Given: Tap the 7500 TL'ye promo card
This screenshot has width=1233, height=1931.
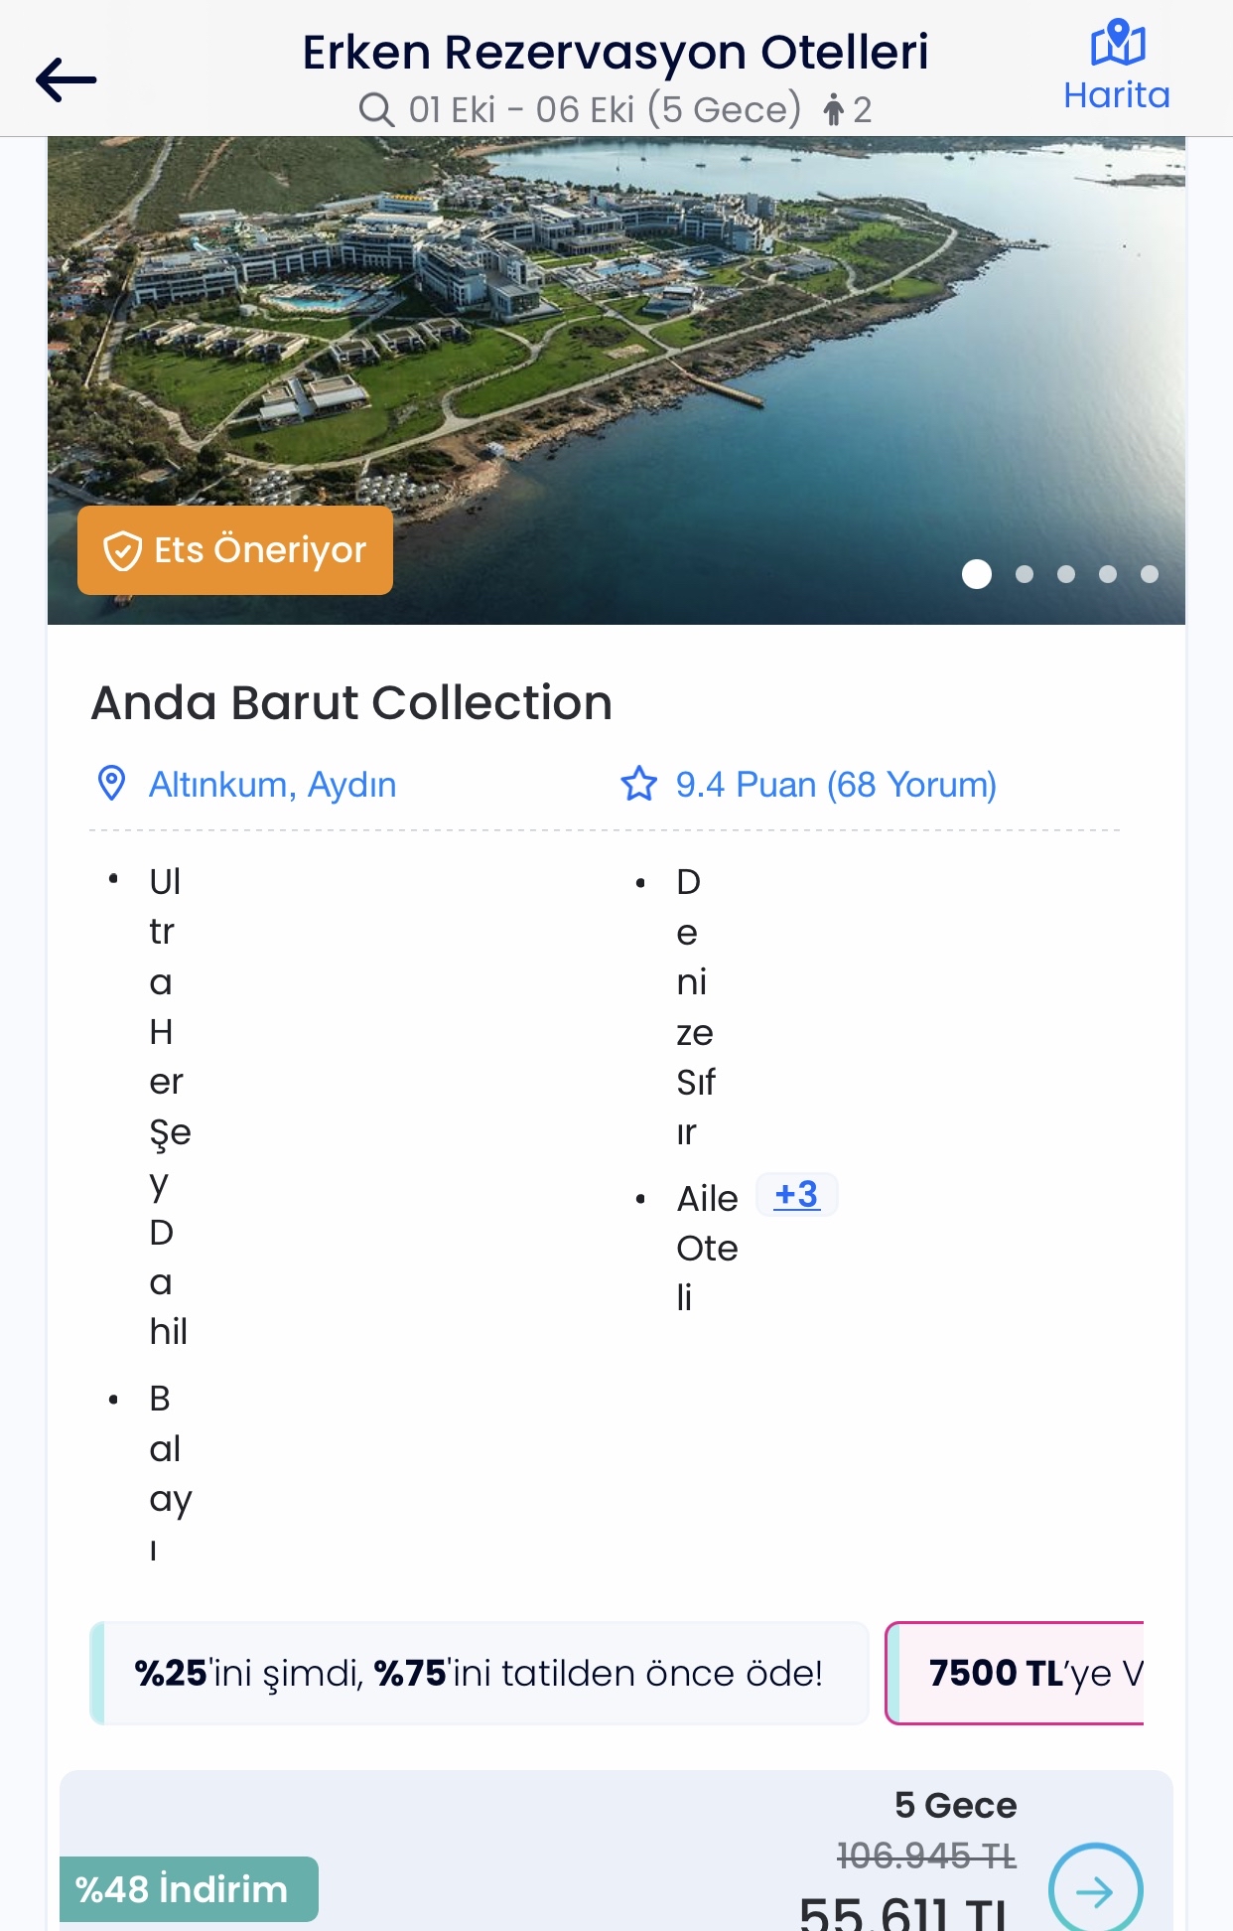Looking at the screenshot, I should coord(1015,1674).
